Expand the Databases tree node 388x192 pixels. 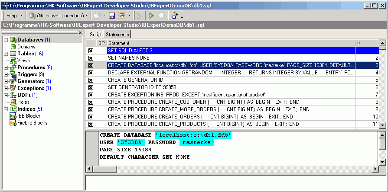6,40
